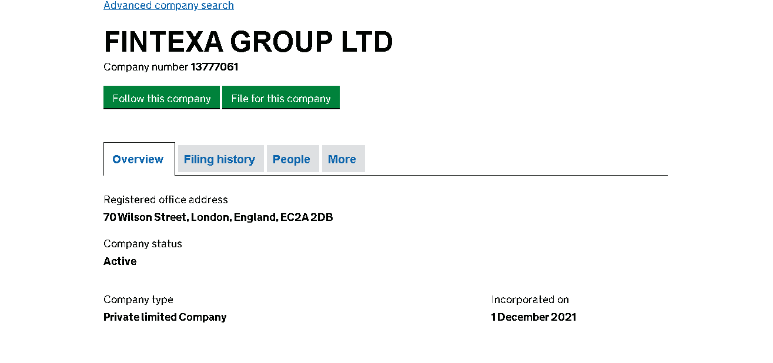Select the company number 13777061
This screenshot has height=363, width=773.
click(215, 67)
